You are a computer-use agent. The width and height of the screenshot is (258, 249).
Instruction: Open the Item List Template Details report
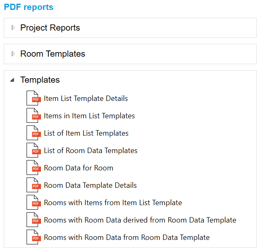coord(86,98)
